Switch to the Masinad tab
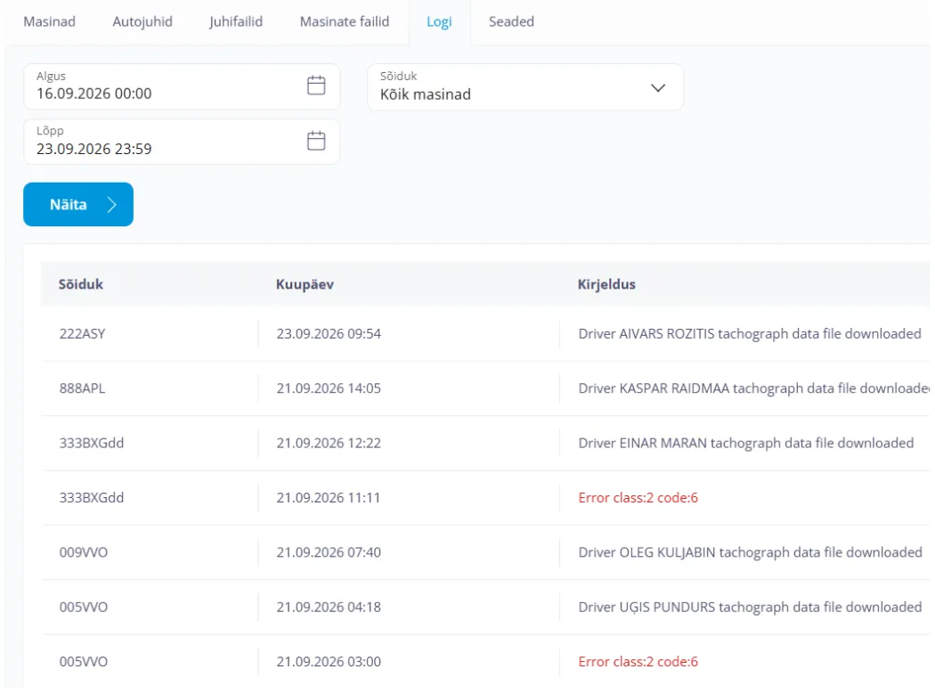 50,21
